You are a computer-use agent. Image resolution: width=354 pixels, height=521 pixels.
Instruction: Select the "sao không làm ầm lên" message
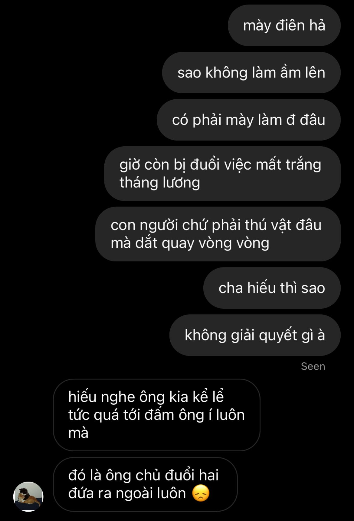(251, 72)
